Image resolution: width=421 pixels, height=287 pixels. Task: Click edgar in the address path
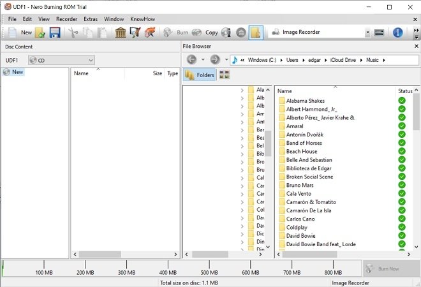pos(314,60)
